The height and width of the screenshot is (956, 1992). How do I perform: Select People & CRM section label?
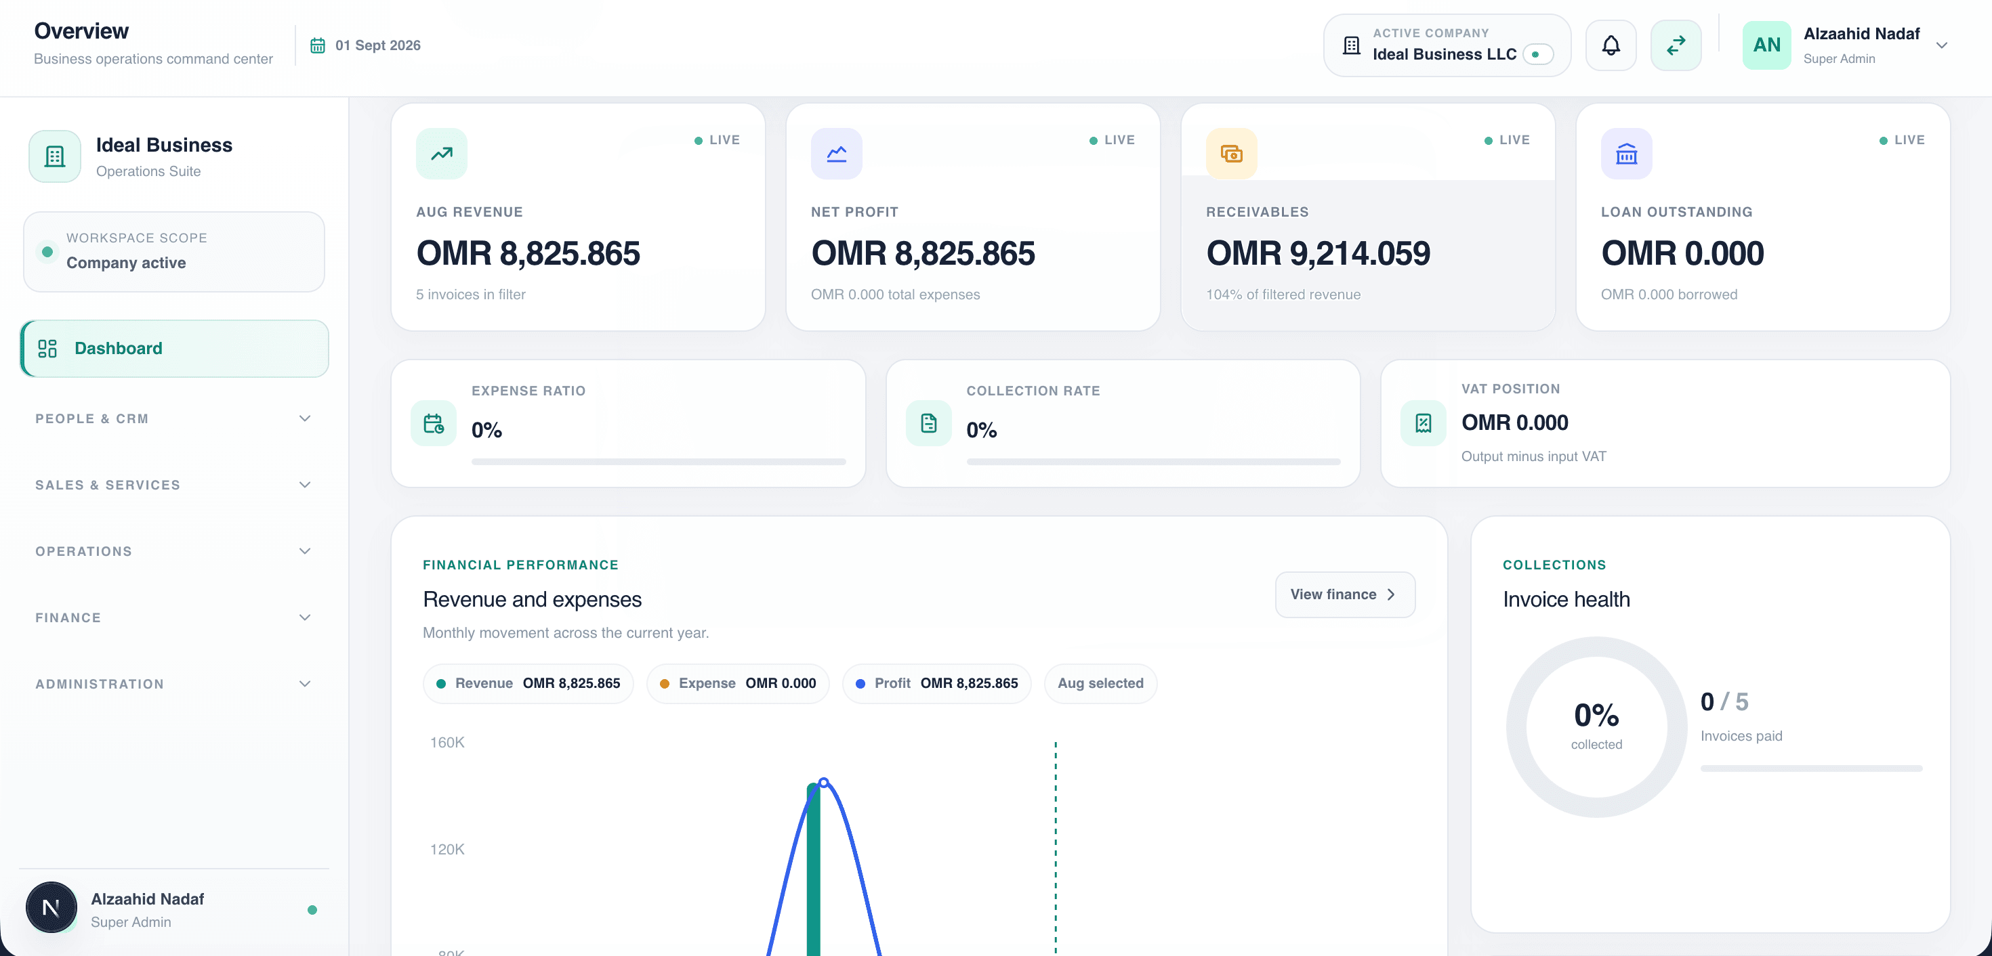pos(92,419)
